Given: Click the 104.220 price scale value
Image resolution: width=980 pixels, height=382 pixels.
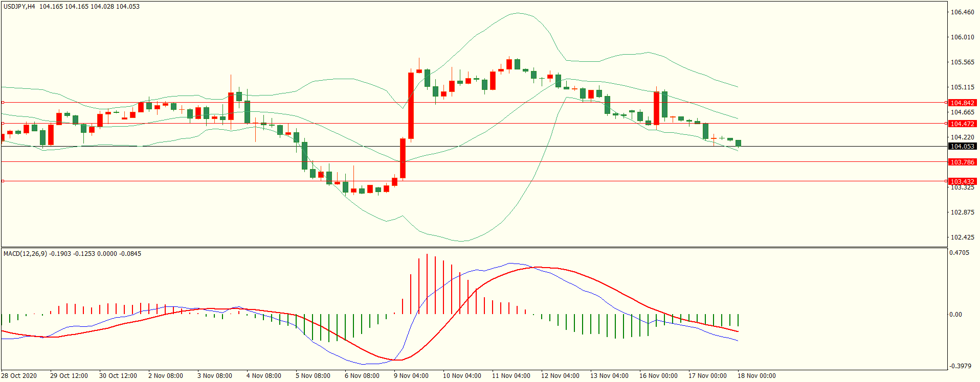Looking at the screenshot, I should pyautogui.click(x=962, y=137).
